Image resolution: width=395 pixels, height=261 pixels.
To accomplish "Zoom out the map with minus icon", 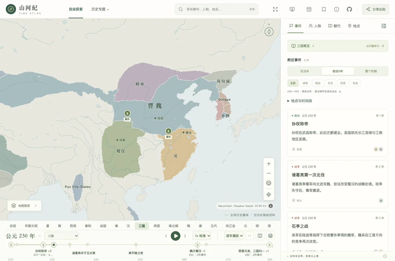I will coord(269,173).
